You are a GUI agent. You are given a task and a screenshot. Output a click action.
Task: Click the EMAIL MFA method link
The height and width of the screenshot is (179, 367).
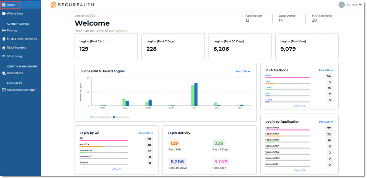[268, 88]
